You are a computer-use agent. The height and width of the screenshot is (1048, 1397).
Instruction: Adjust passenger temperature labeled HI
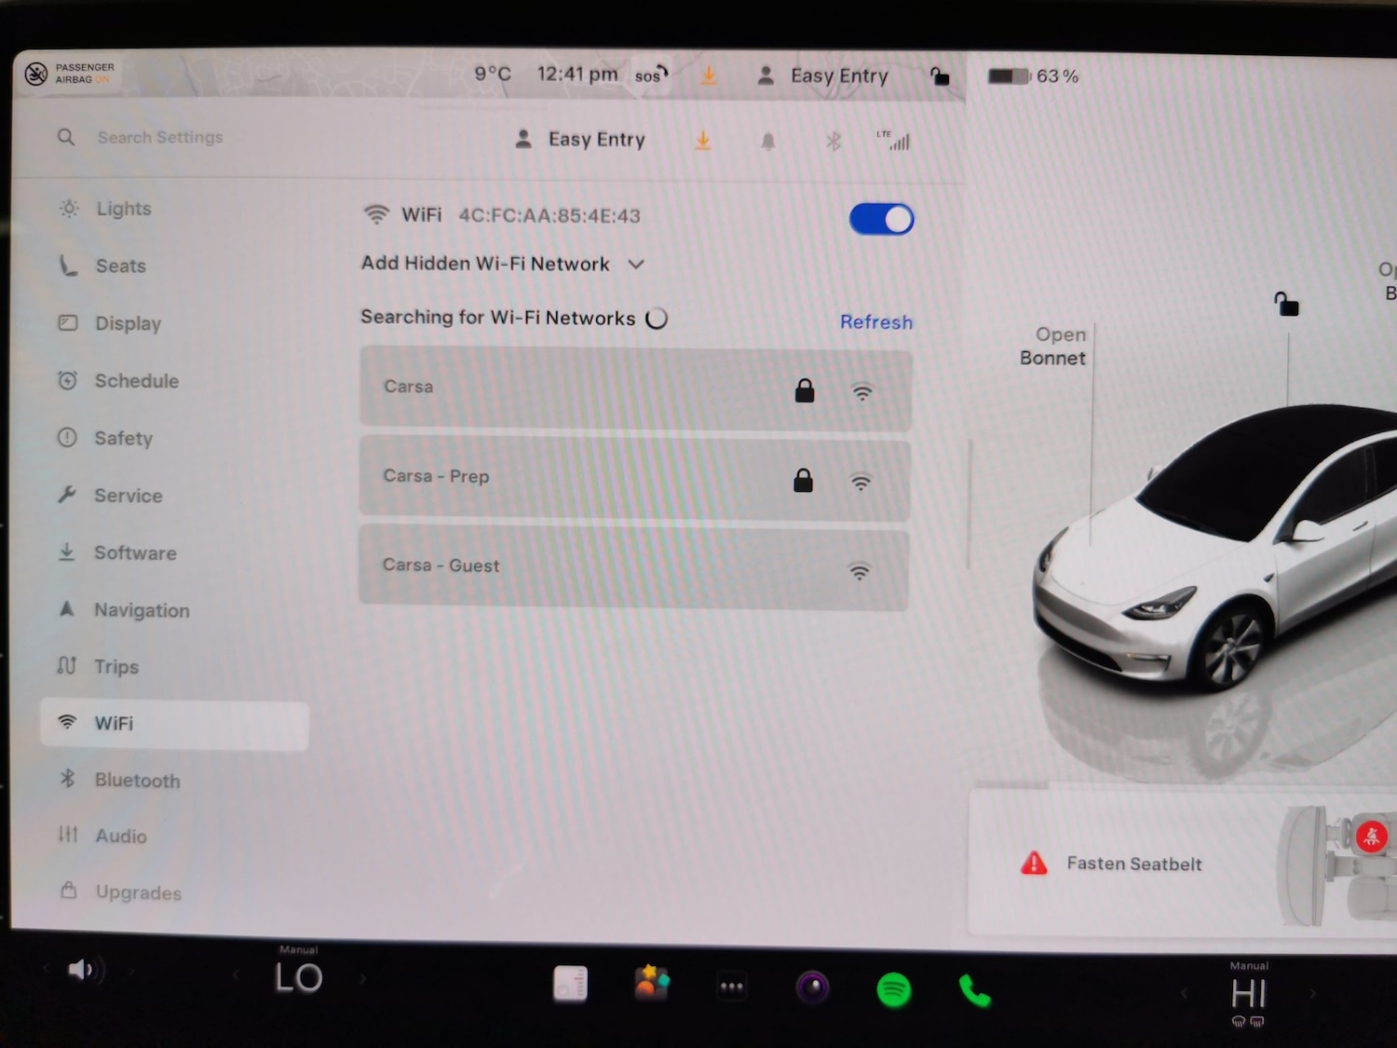[1248, 992]
